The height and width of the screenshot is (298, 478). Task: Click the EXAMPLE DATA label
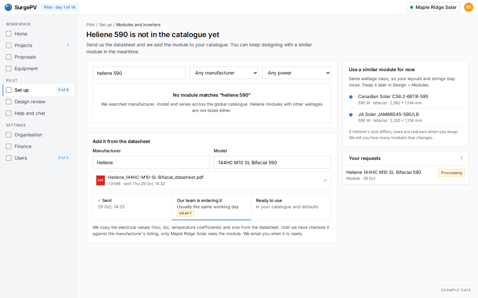456,290
